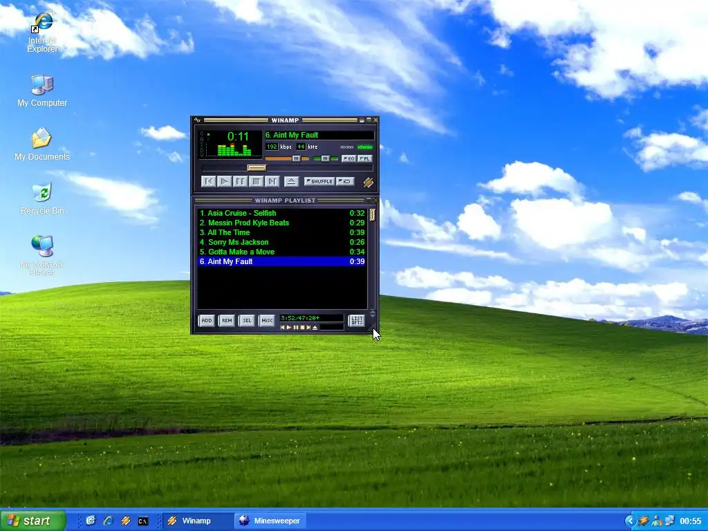Click the mono indicator in Winamp
The height and width of the screenshot is (531, 708).
[347, 147]
